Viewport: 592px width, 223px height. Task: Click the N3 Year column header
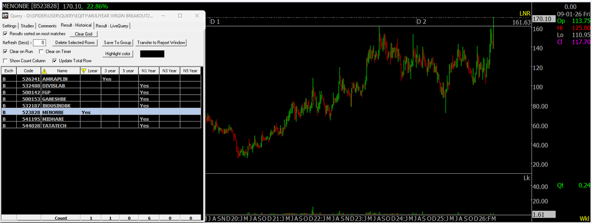(169, 71)
